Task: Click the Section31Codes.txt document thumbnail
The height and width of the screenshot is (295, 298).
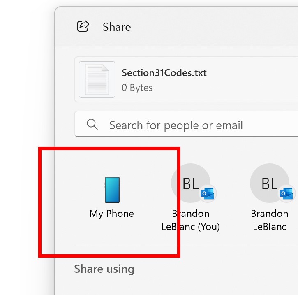Action: [x=97, y=79]
